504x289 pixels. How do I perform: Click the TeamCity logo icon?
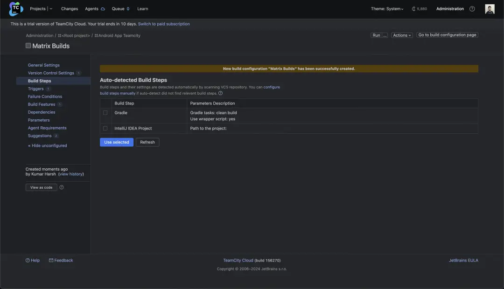pyautogui.click(x=15, y=9)
